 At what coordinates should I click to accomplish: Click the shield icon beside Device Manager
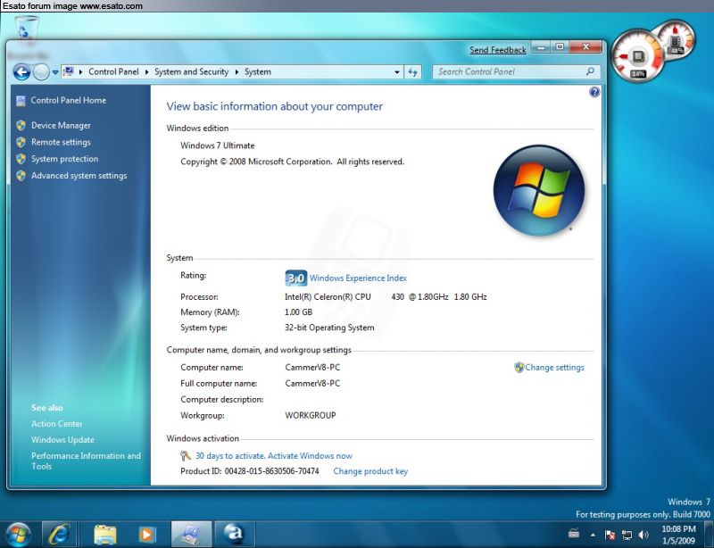pyautogui.click(x=21, y=125)
